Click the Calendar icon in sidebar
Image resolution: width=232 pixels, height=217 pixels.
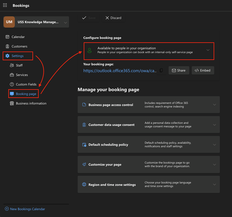click(x=7, y=37)
